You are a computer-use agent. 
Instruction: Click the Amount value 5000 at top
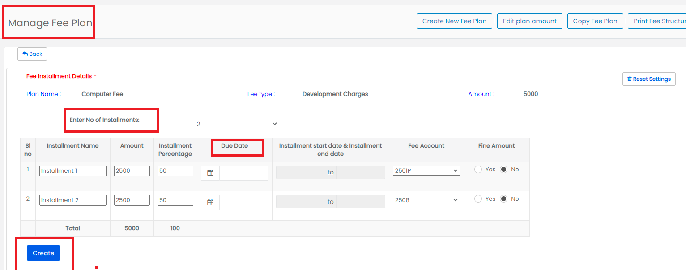(x=531, y=94)
